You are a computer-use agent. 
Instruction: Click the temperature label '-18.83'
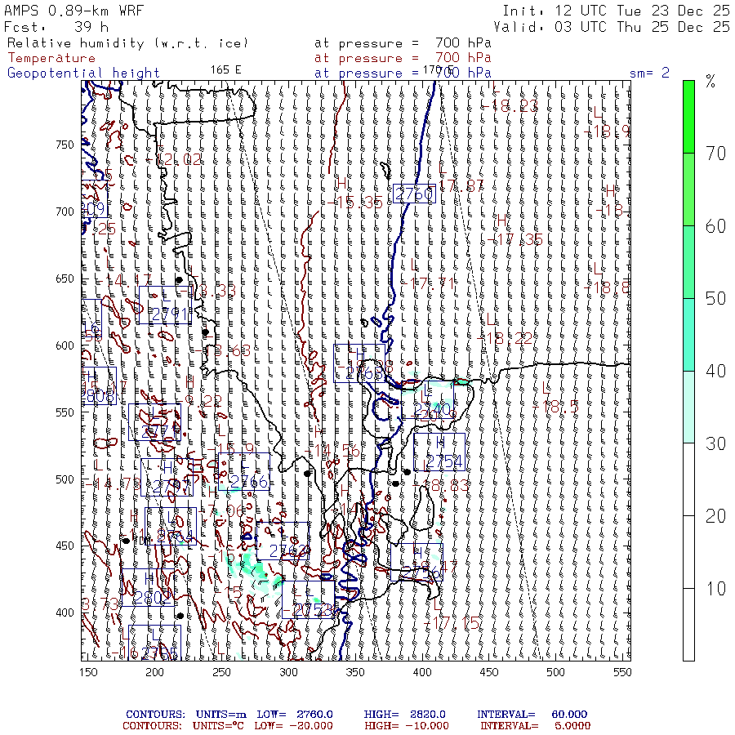[441, 486]
